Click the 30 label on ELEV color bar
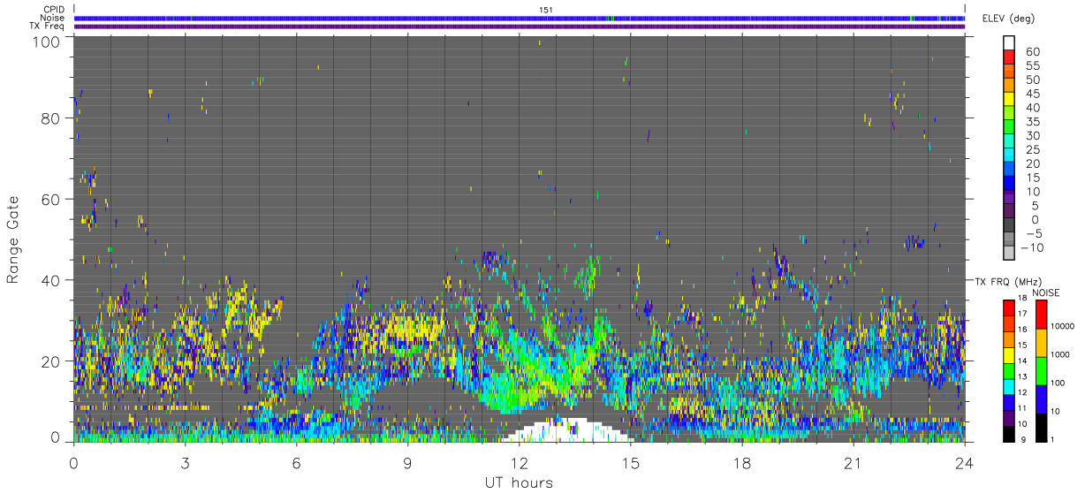The image size is (1085, 501). click(x=1033, y=136)
